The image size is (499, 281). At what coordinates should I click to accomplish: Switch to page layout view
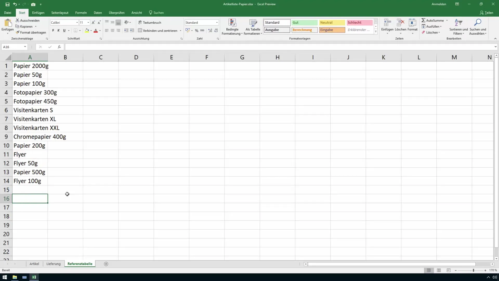point(439,270)
